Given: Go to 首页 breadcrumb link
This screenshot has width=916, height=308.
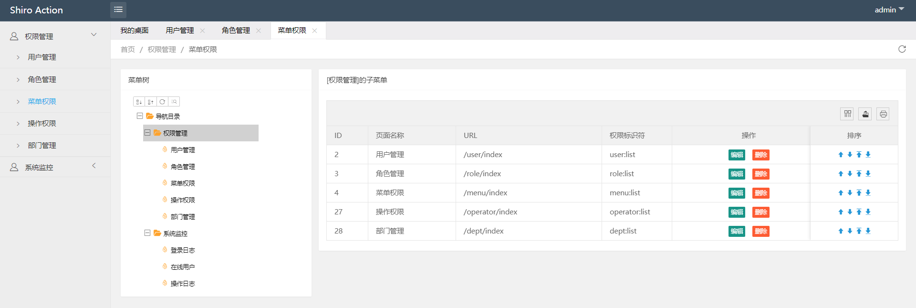Looking at the screenshot, I should click(x=128, y=50).
